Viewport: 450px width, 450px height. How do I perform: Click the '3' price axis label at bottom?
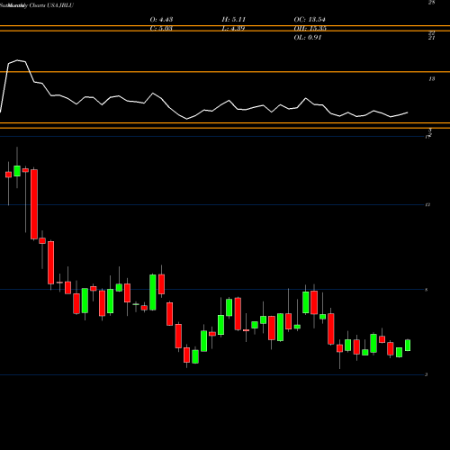click(x=427, y=374)
